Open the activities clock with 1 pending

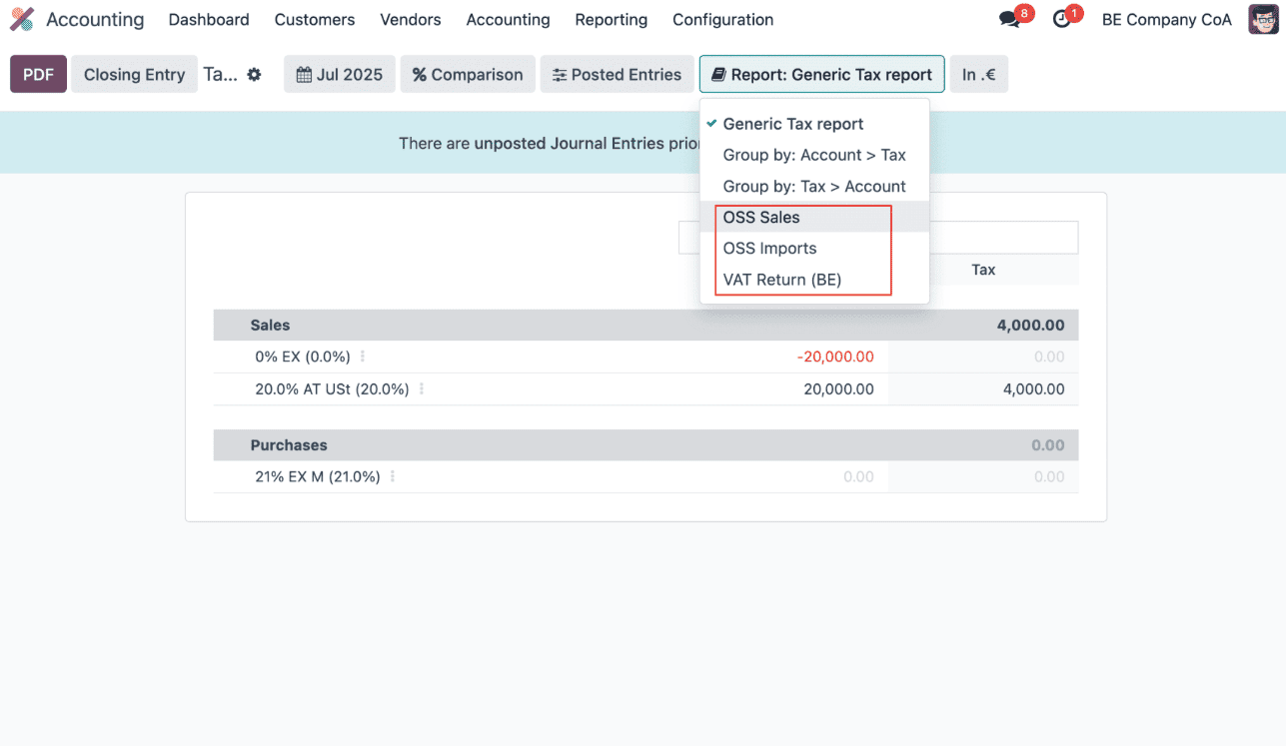(x=1059, y=18)
